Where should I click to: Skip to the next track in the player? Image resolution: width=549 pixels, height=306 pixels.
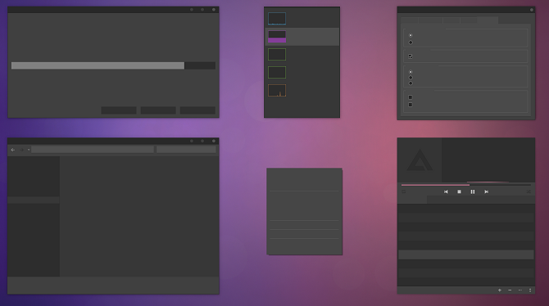coord(486,191)
